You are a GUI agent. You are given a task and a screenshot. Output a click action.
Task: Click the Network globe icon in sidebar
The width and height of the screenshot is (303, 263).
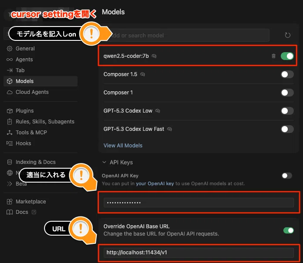pyautogui.click(x=10, y=173)
